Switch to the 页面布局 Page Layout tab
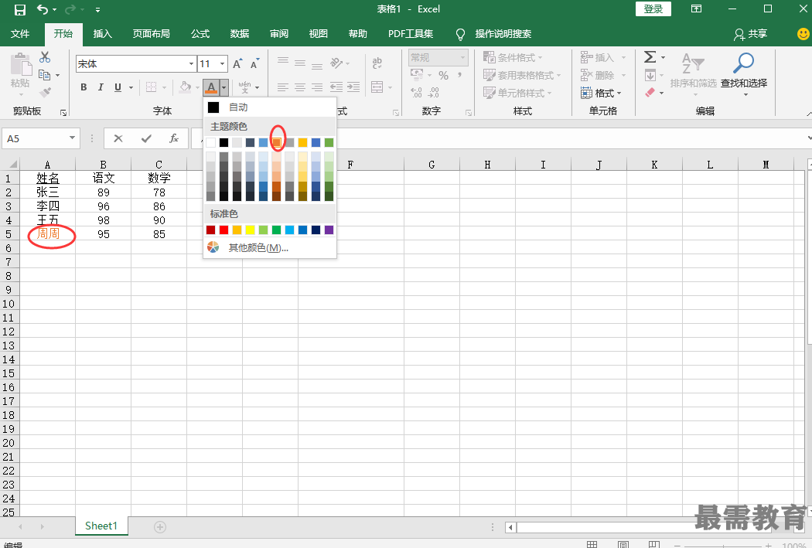 click(152, 34)
